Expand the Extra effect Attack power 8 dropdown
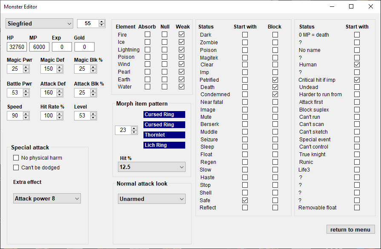 coord(47,198)
